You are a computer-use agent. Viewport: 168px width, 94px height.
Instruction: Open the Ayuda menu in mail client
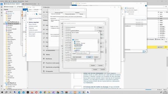tap(27, 1)
